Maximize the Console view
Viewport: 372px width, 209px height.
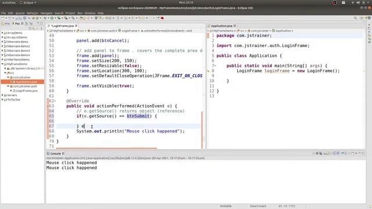click(363, 153)
